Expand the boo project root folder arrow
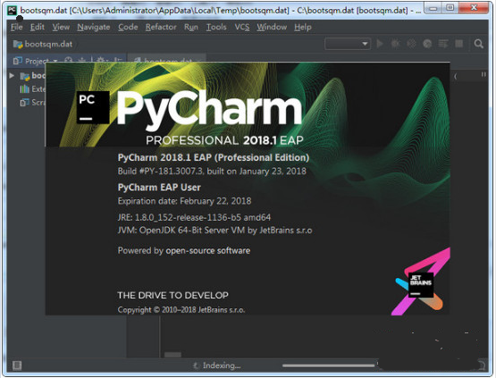 (x=12, y=76)
